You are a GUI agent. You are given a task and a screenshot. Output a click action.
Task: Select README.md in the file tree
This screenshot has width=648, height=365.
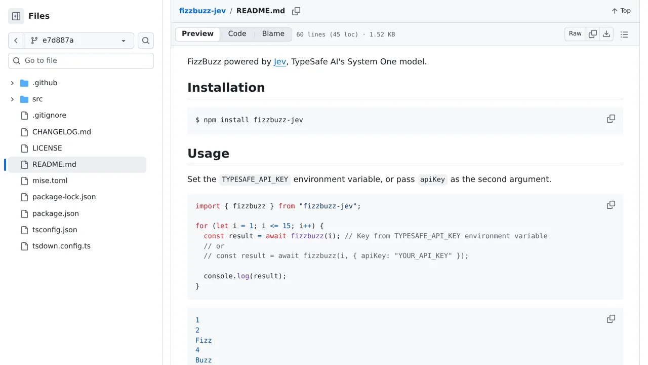(77, 164)
